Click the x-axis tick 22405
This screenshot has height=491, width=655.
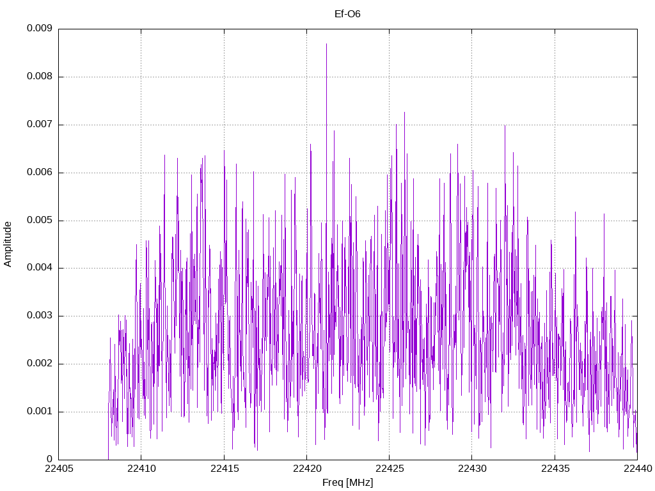58,469
